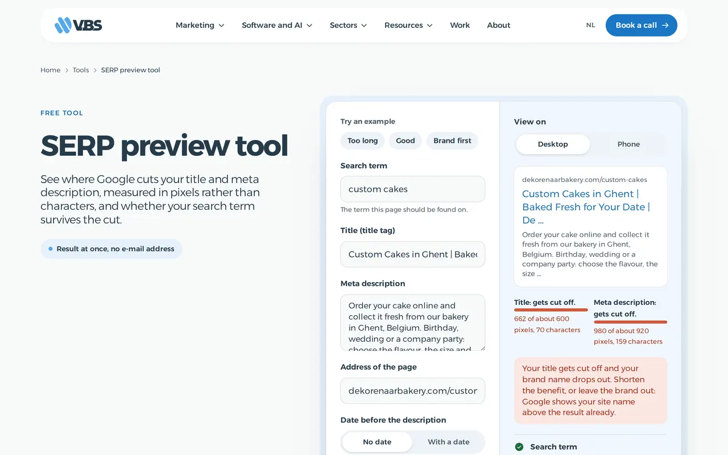Image resolution: width=728 pixels, height=455 pixels.
Task: Try the Good example preset
Action: pos(406,140)
